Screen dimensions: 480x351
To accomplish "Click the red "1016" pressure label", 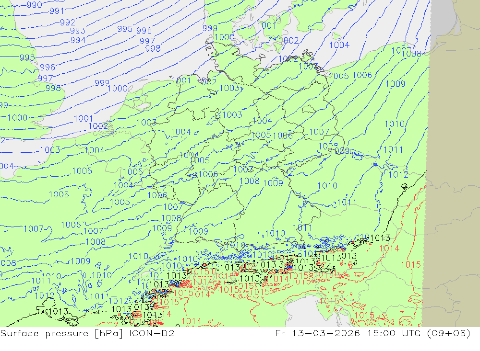I will (224, 276).
